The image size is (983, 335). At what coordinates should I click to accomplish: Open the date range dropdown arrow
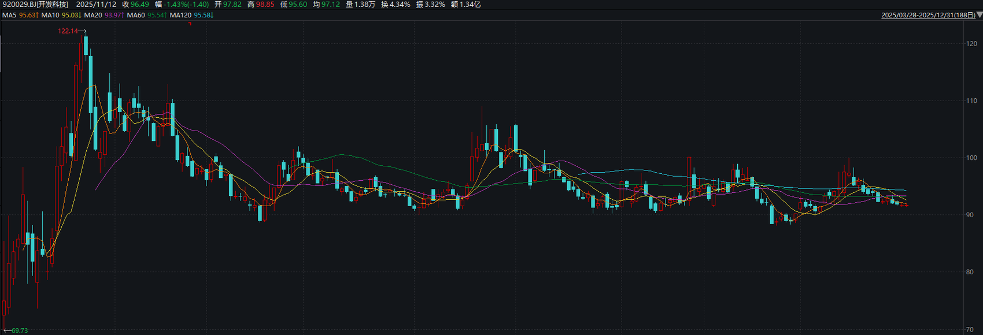(979, 15)
